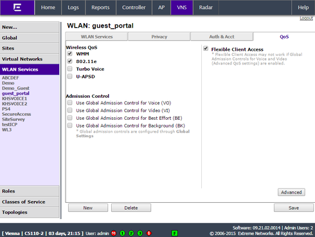This screenshot has width=315, height=237.
Task: Check Global Admission Control for Voice (VO)
Action: point(70,102)
